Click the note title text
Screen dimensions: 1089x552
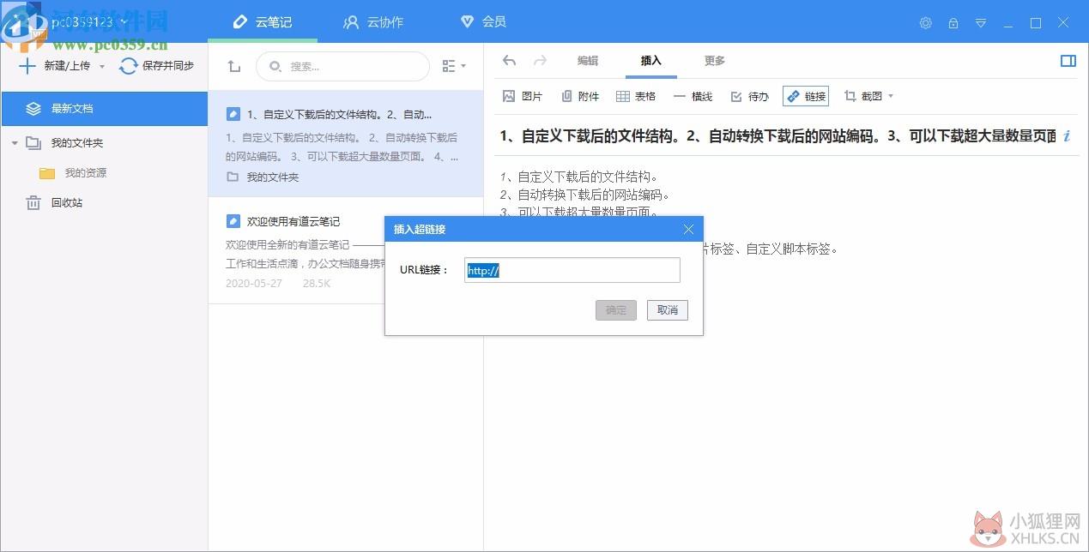[x=777, y=135]
